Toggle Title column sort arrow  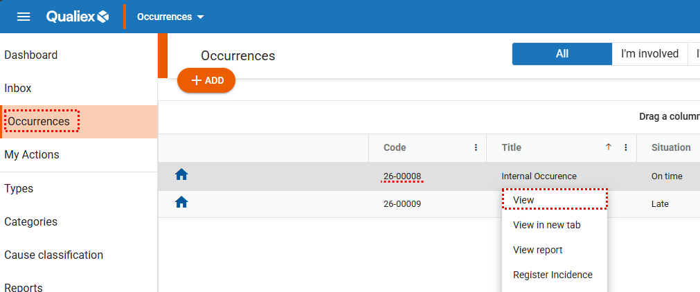[609, 147]
